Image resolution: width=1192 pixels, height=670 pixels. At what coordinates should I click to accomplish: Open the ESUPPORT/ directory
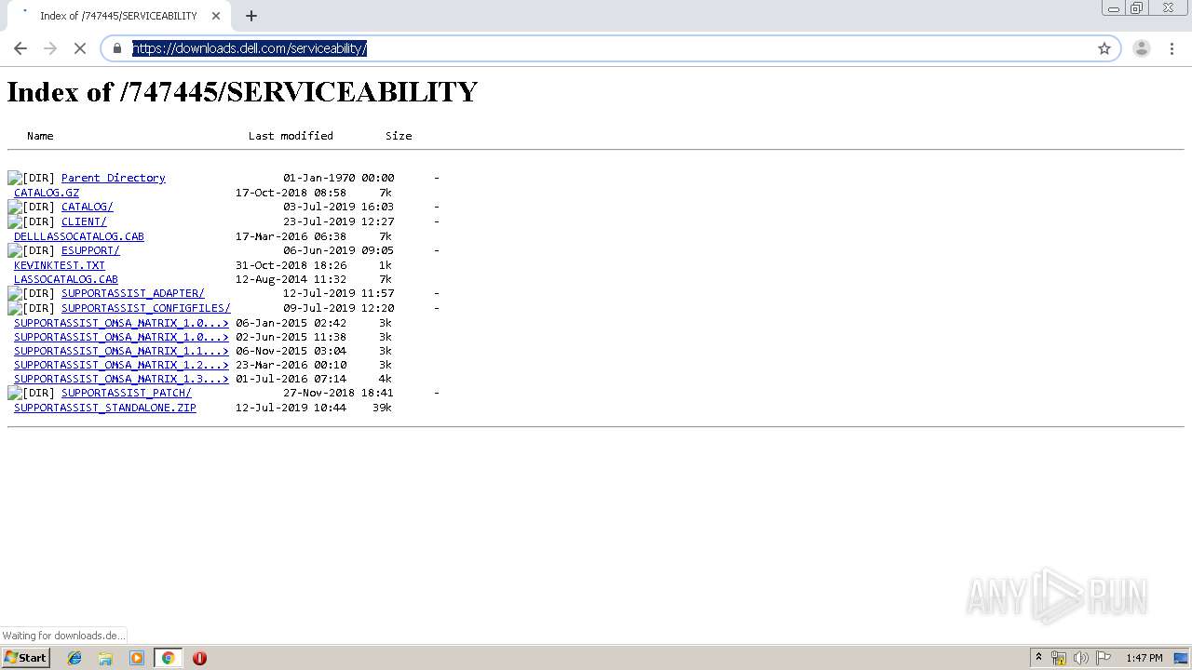(90, 250)
